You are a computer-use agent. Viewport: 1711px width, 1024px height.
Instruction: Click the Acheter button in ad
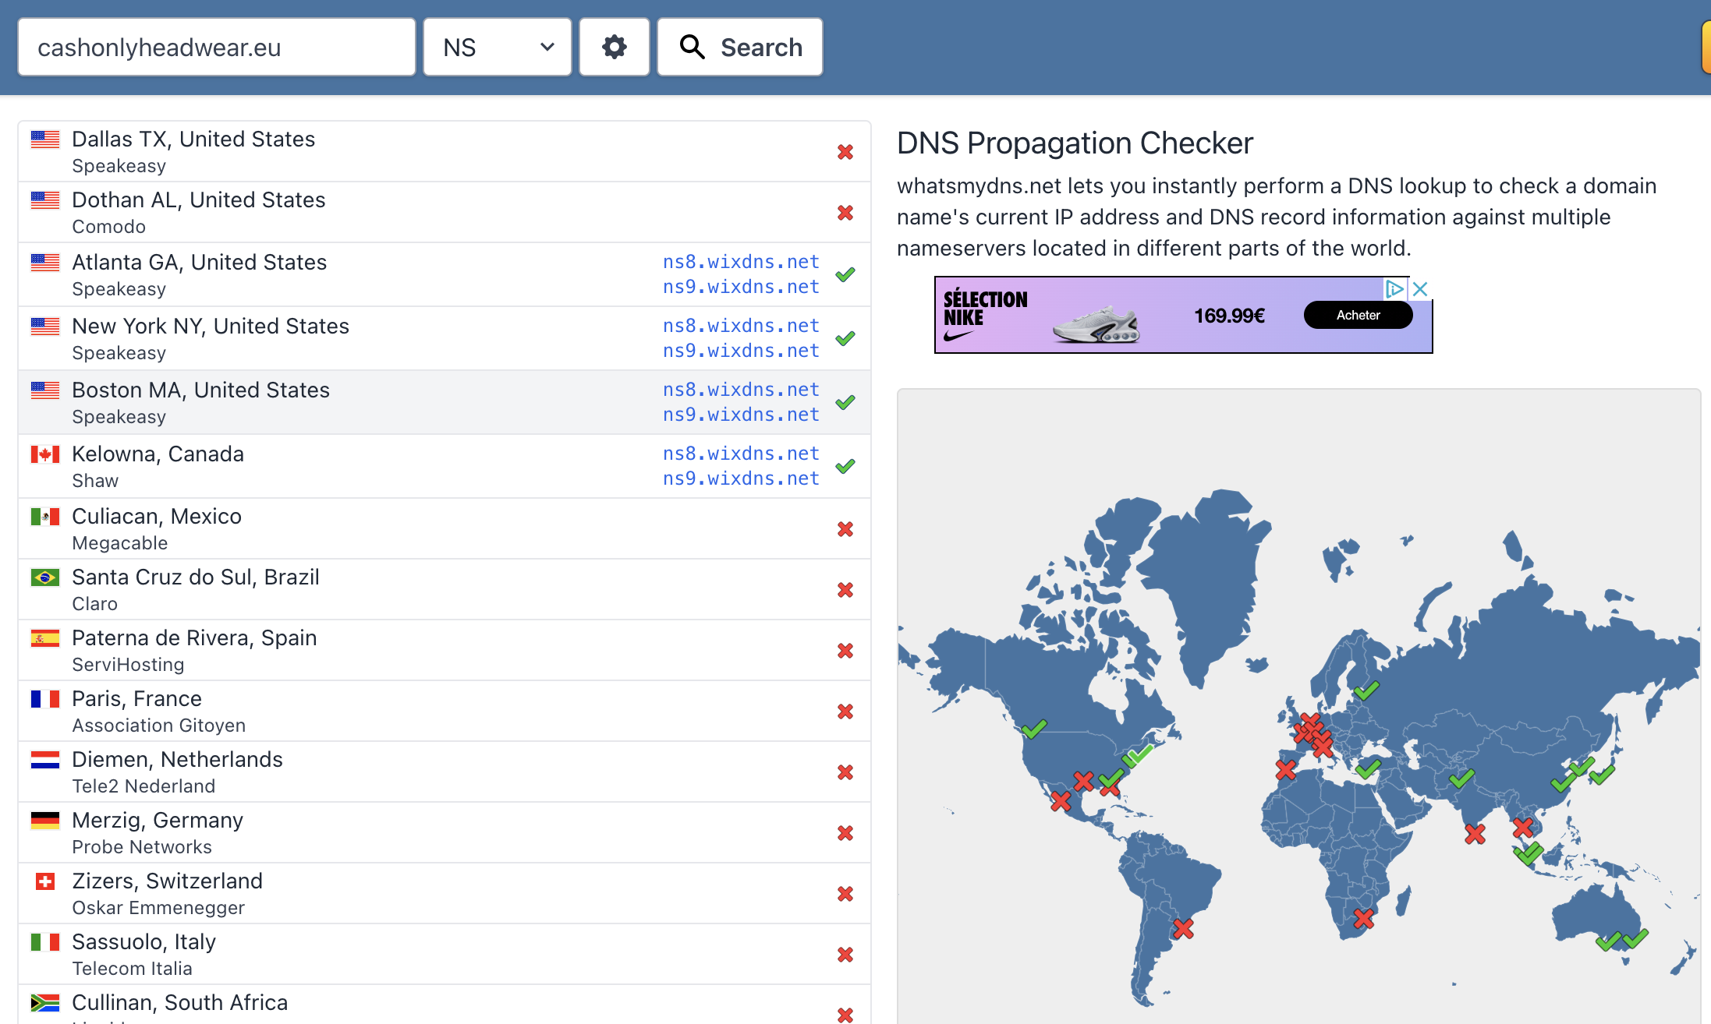point(1358,315)
